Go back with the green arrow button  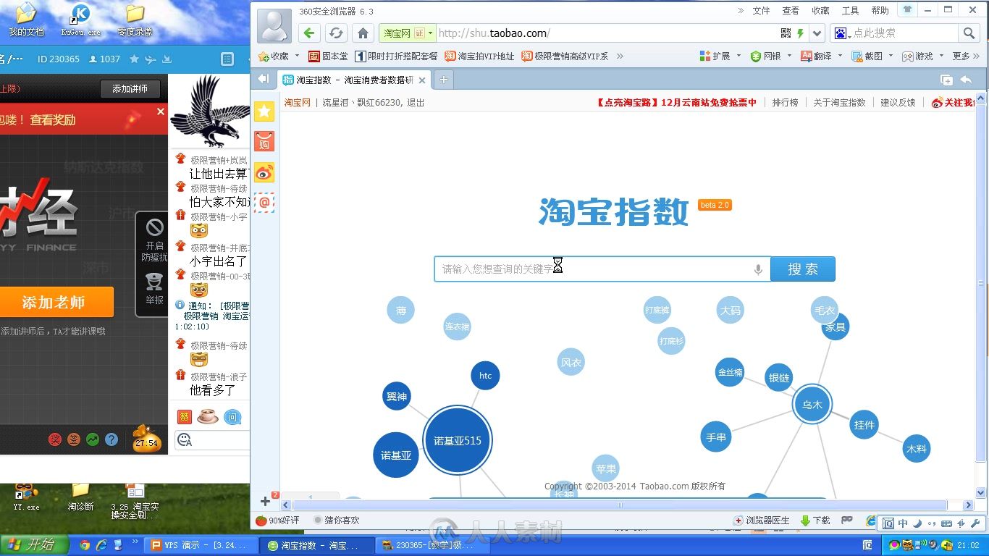(x=309, y=33)
